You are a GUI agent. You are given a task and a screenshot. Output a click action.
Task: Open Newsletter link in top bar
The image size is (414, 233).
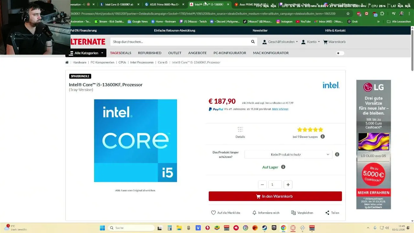coord(260,30)
